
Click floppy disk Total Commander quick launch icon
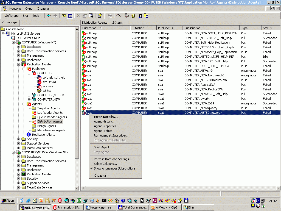click(186, 201)
